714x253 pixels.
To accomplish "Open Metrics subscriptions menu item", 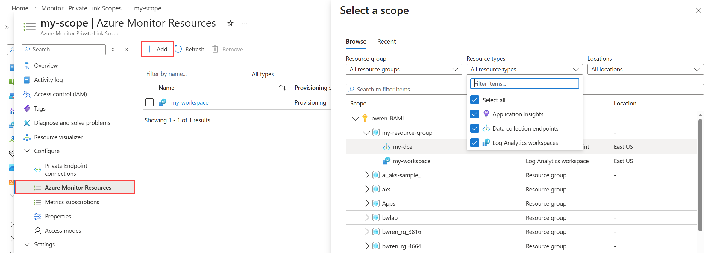I will [72, 202].
